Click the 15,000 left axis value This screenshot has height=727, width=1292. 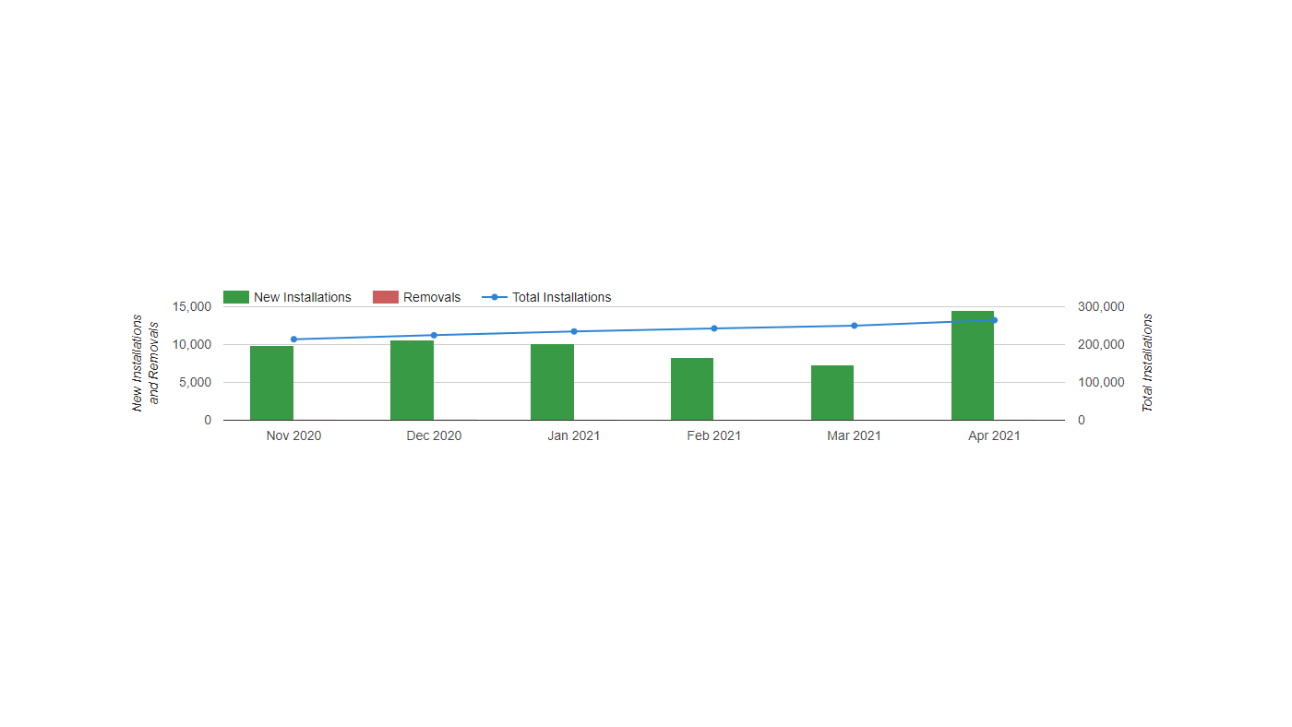pyautogui.click(x=192, y=306)
